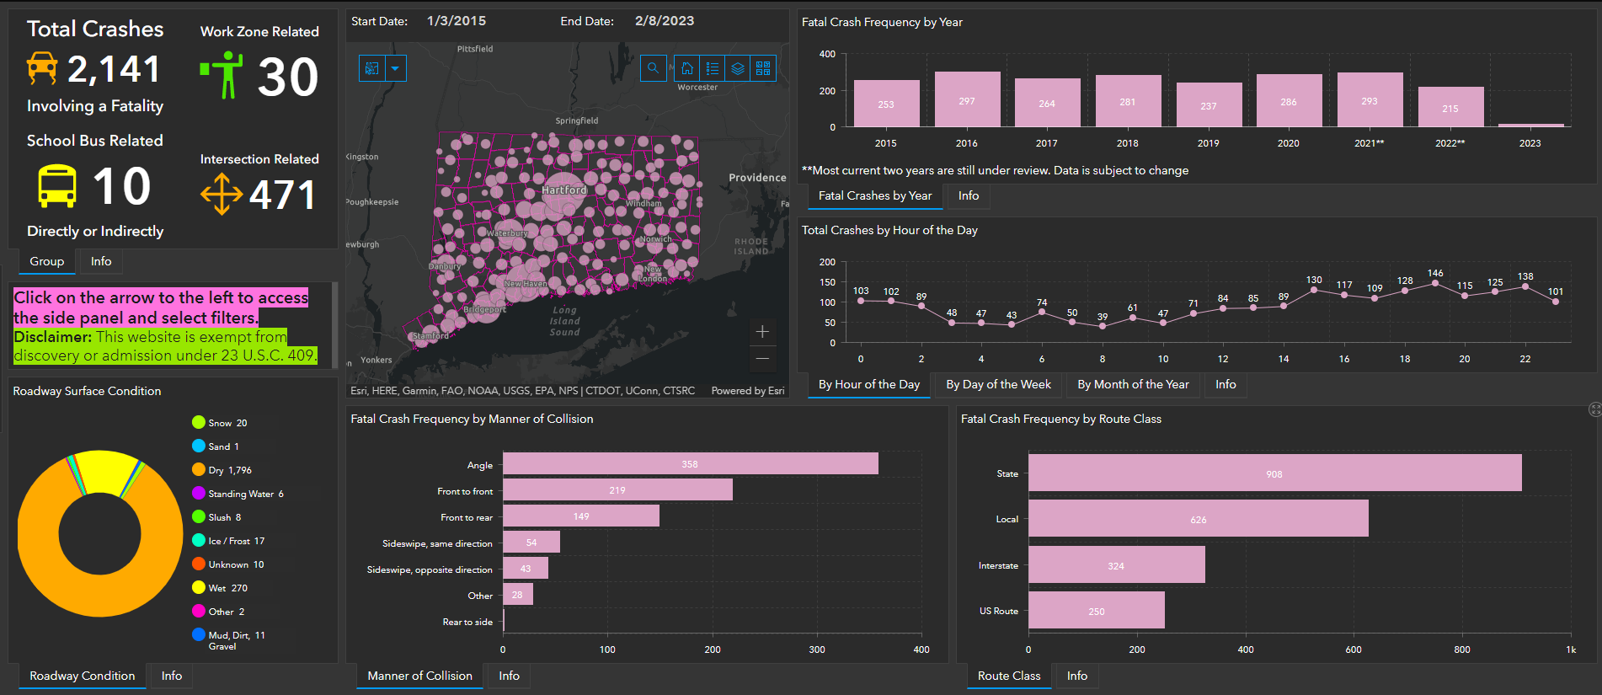Image resolution: width=1602 pixels, height=695 pixels.
Task: Open the map search tool
Action: tap(653, 68)
